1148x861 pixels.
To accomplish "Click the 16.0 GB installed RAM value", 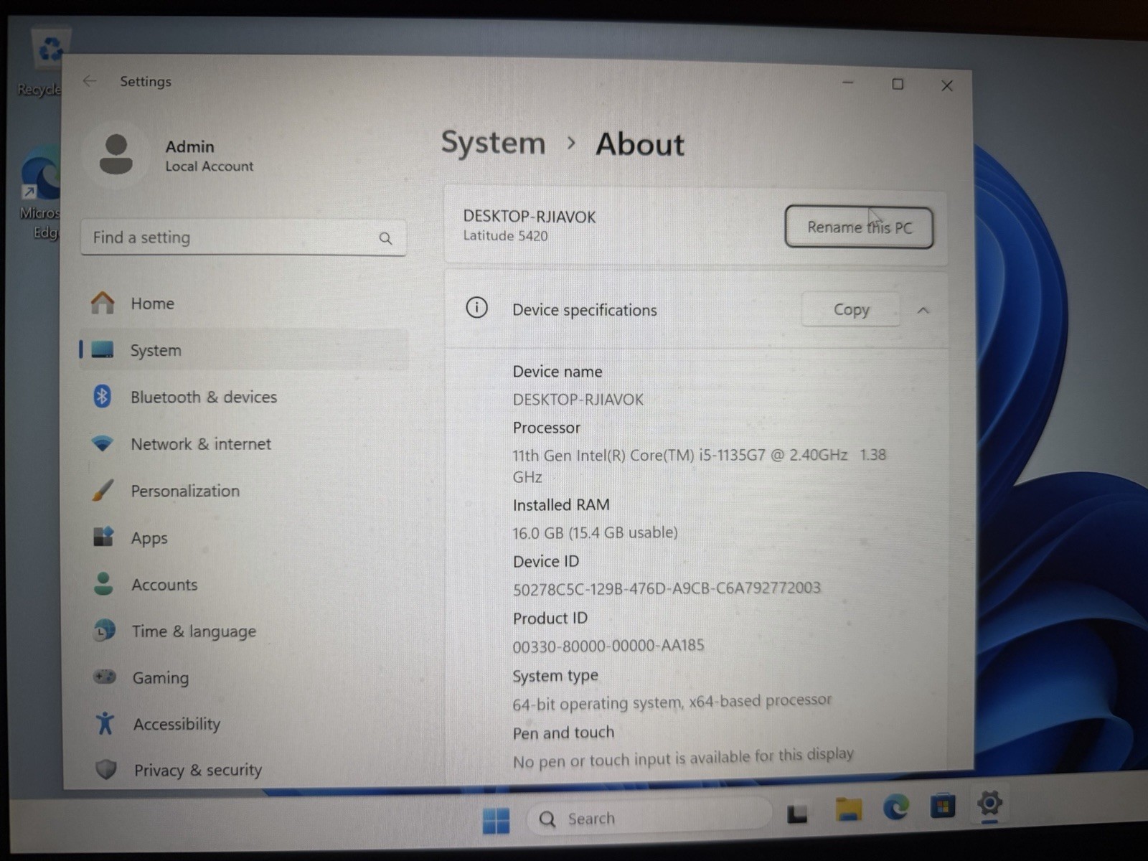I will [595, 532].
